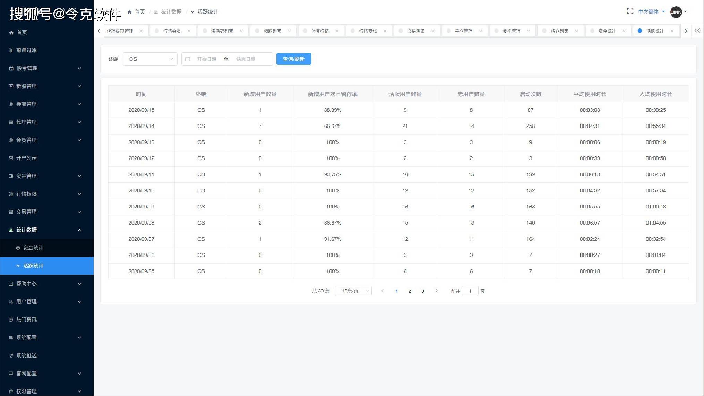Close the 激活码列表 tab

241,31
